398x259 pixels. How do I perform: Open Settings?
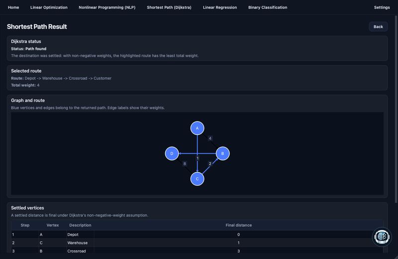pyautogui.click(x=382, y=7)
